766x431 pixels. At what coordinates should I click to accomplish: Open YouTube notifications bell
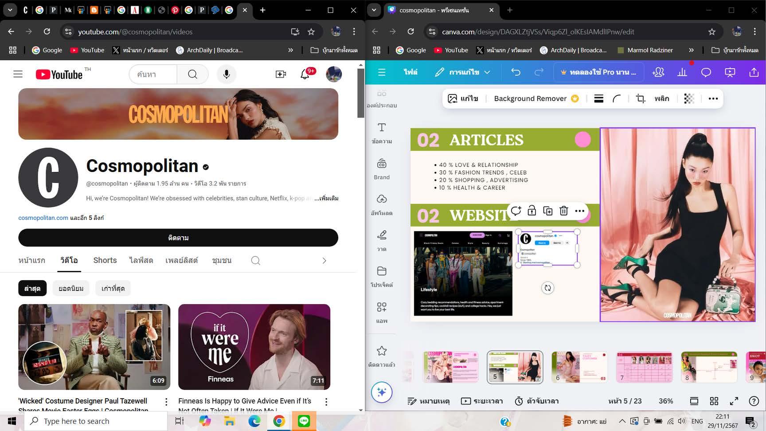click(x=305, y=74)
